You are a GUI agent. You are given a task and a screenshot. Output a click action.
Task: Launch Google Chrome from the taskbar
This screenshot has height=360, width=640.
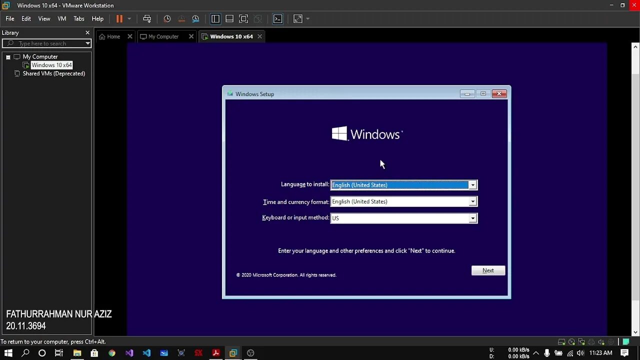pyautogui.click(x=112, y=353)
